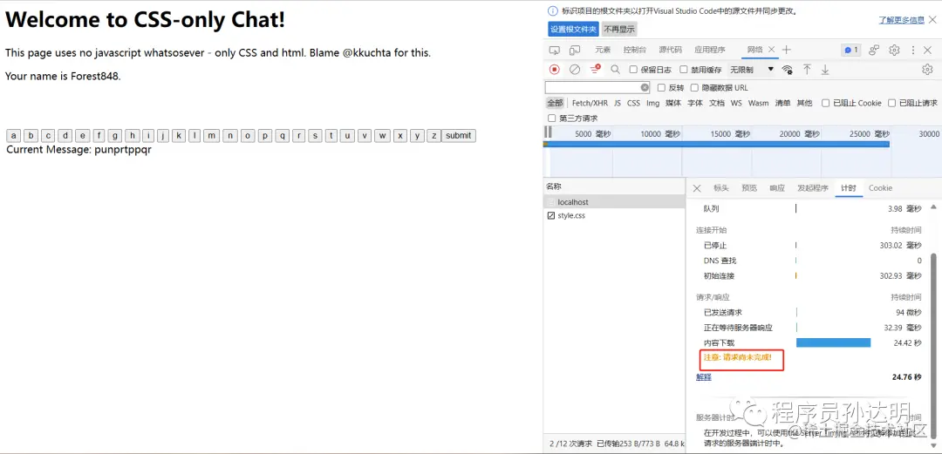Open the DevTools three-dot customize menu

coord(912,50)
